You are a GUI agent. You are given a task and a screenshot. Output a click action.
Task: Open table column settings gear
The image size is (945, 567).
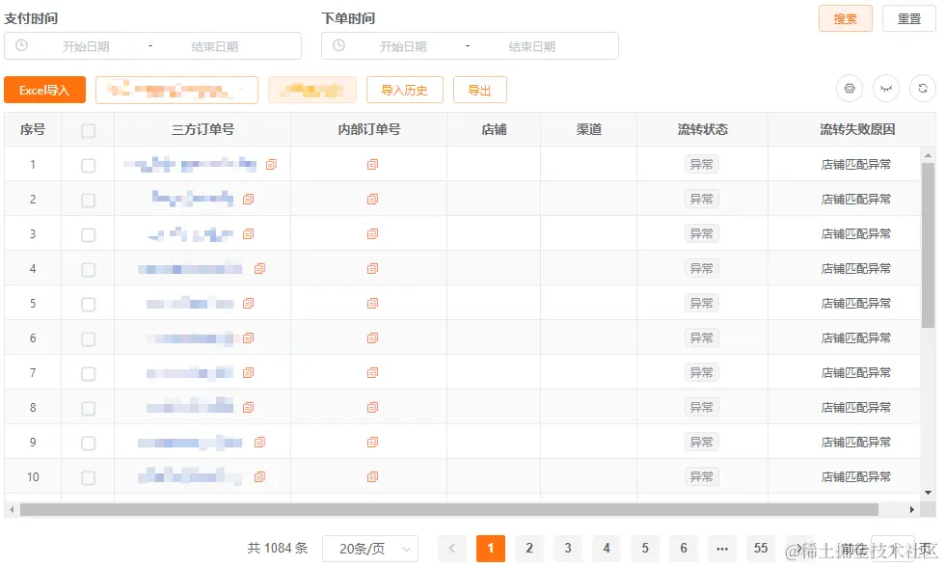(850, 89)
